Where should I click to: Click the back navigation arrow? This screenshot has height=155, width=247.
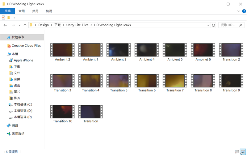click(5, 25)
